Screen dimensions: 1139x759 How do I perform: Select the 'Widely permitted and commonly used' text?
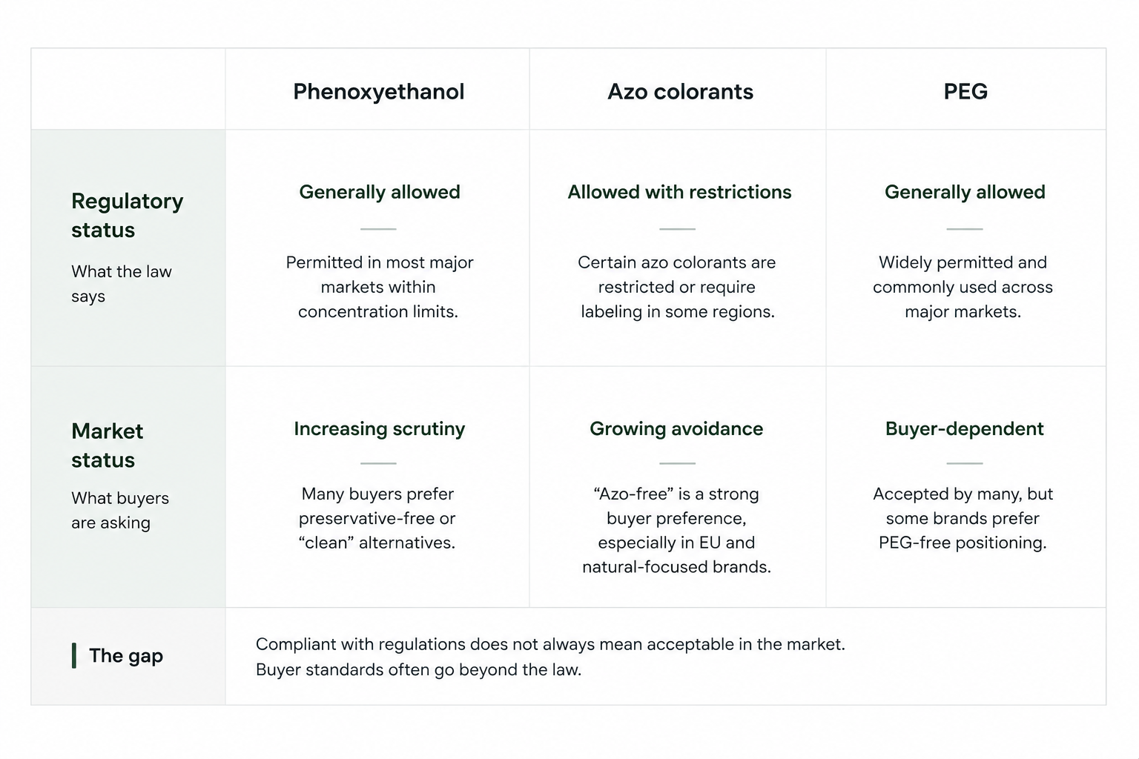point(963,274)
